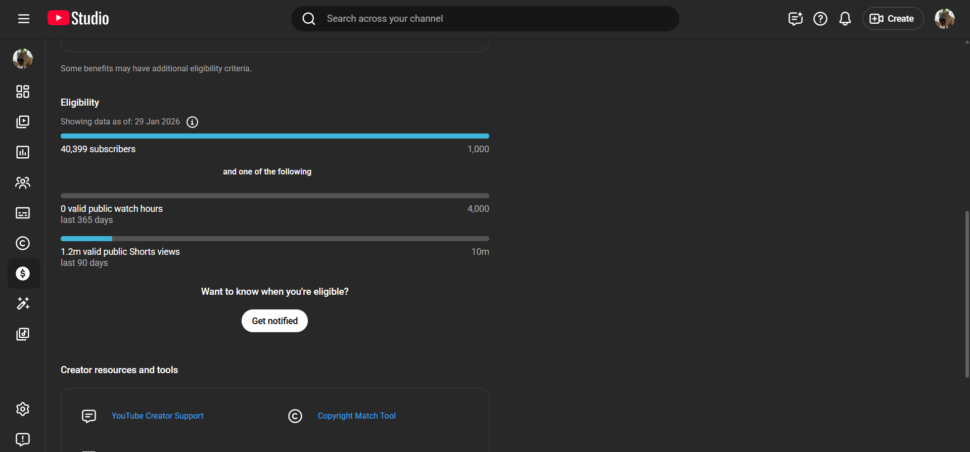The image size is (970, 452).
Task: Expand the Create button menu
Action: coord(892,19)
